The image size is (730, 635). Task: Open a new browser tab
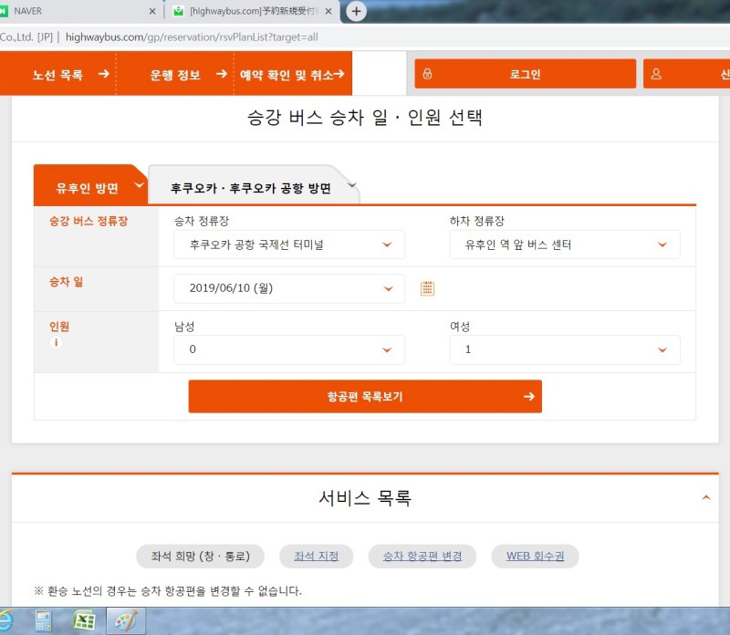tap(356, 11)
